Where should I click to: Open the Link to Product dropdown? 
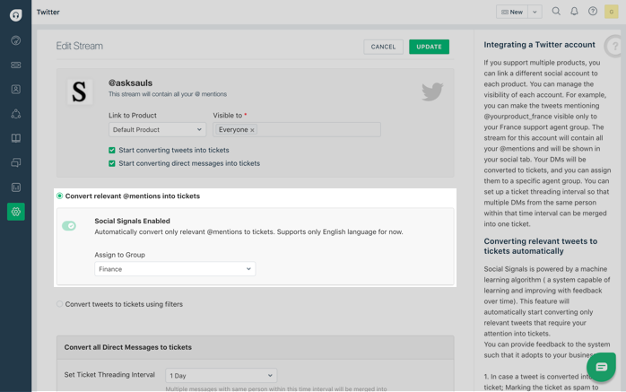157,130
